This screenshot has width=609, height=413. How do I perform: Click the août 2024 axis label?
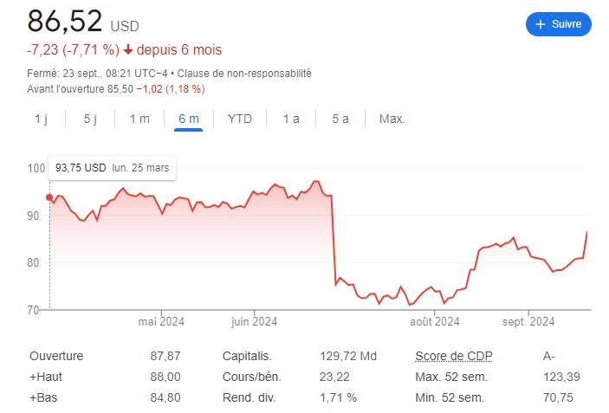pos(434,322)
